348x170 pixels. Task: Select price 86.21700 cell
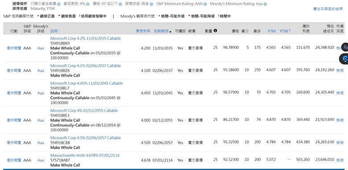tap(231, 120)
